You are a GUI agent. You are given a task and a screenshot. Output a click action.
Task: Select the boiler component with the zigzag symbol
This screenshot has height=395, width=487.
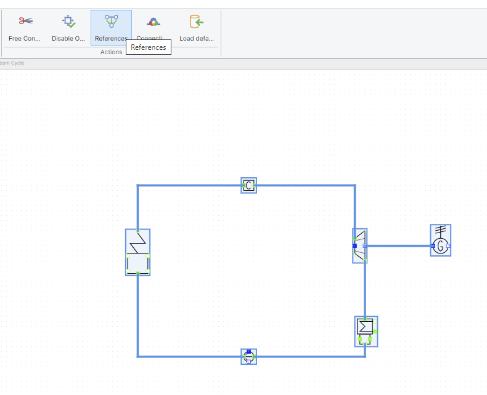137,252
